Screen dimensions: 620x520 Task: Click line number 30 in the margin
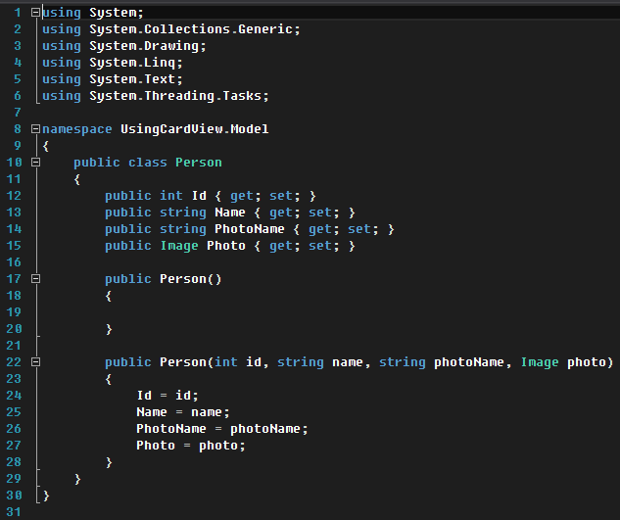coord(15,496)
